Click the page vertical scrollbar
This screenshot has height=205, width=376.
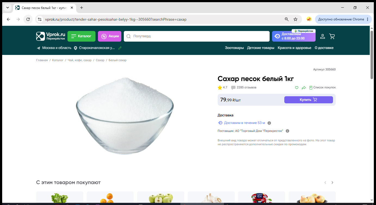(372, 55)
